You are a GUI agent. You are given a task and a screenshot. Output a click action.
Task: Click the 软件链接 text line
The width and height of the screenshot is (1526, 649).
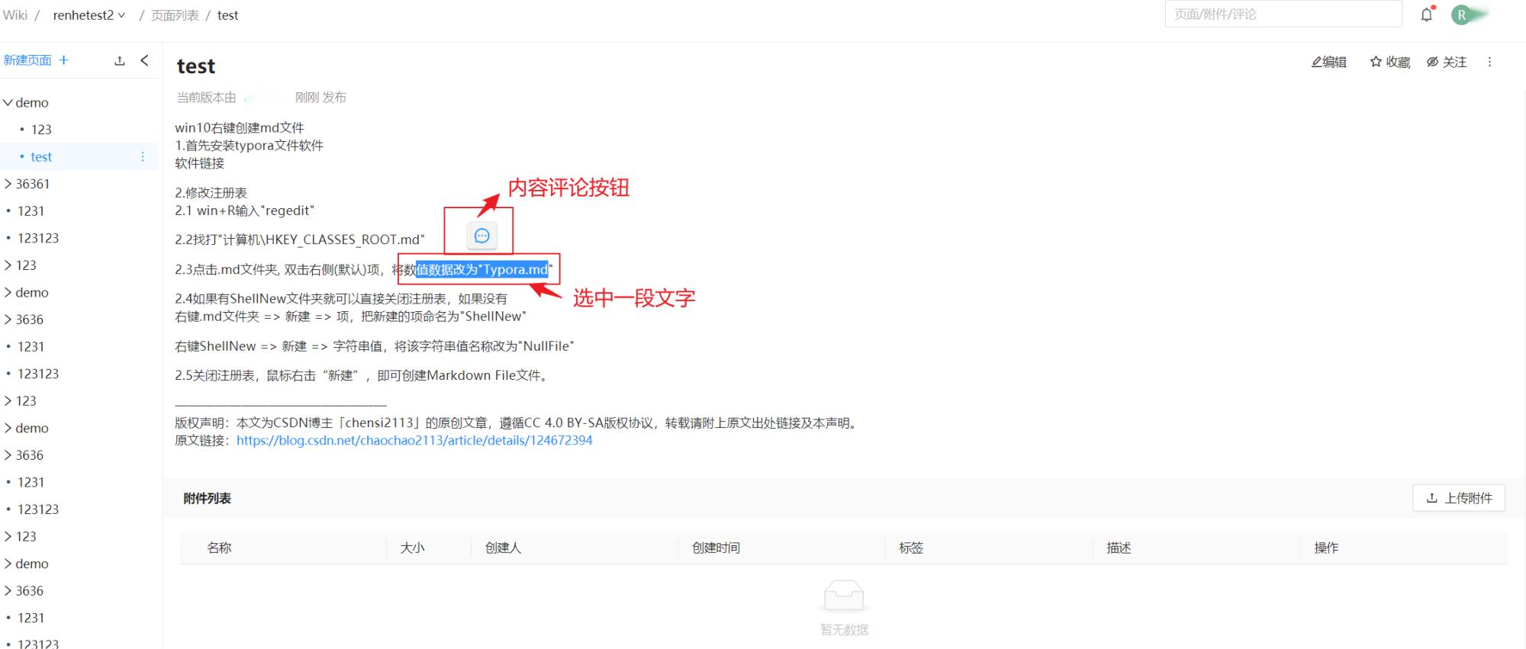pyautogui.click(x=199, y=163)
